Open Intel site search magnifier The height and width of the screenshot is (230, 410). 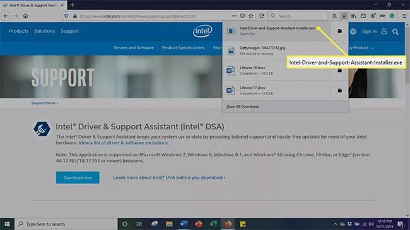click(x=395, y=32)
